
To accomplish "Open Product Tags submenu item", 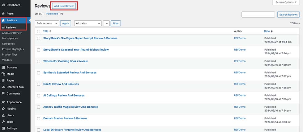I will [10, 55].
